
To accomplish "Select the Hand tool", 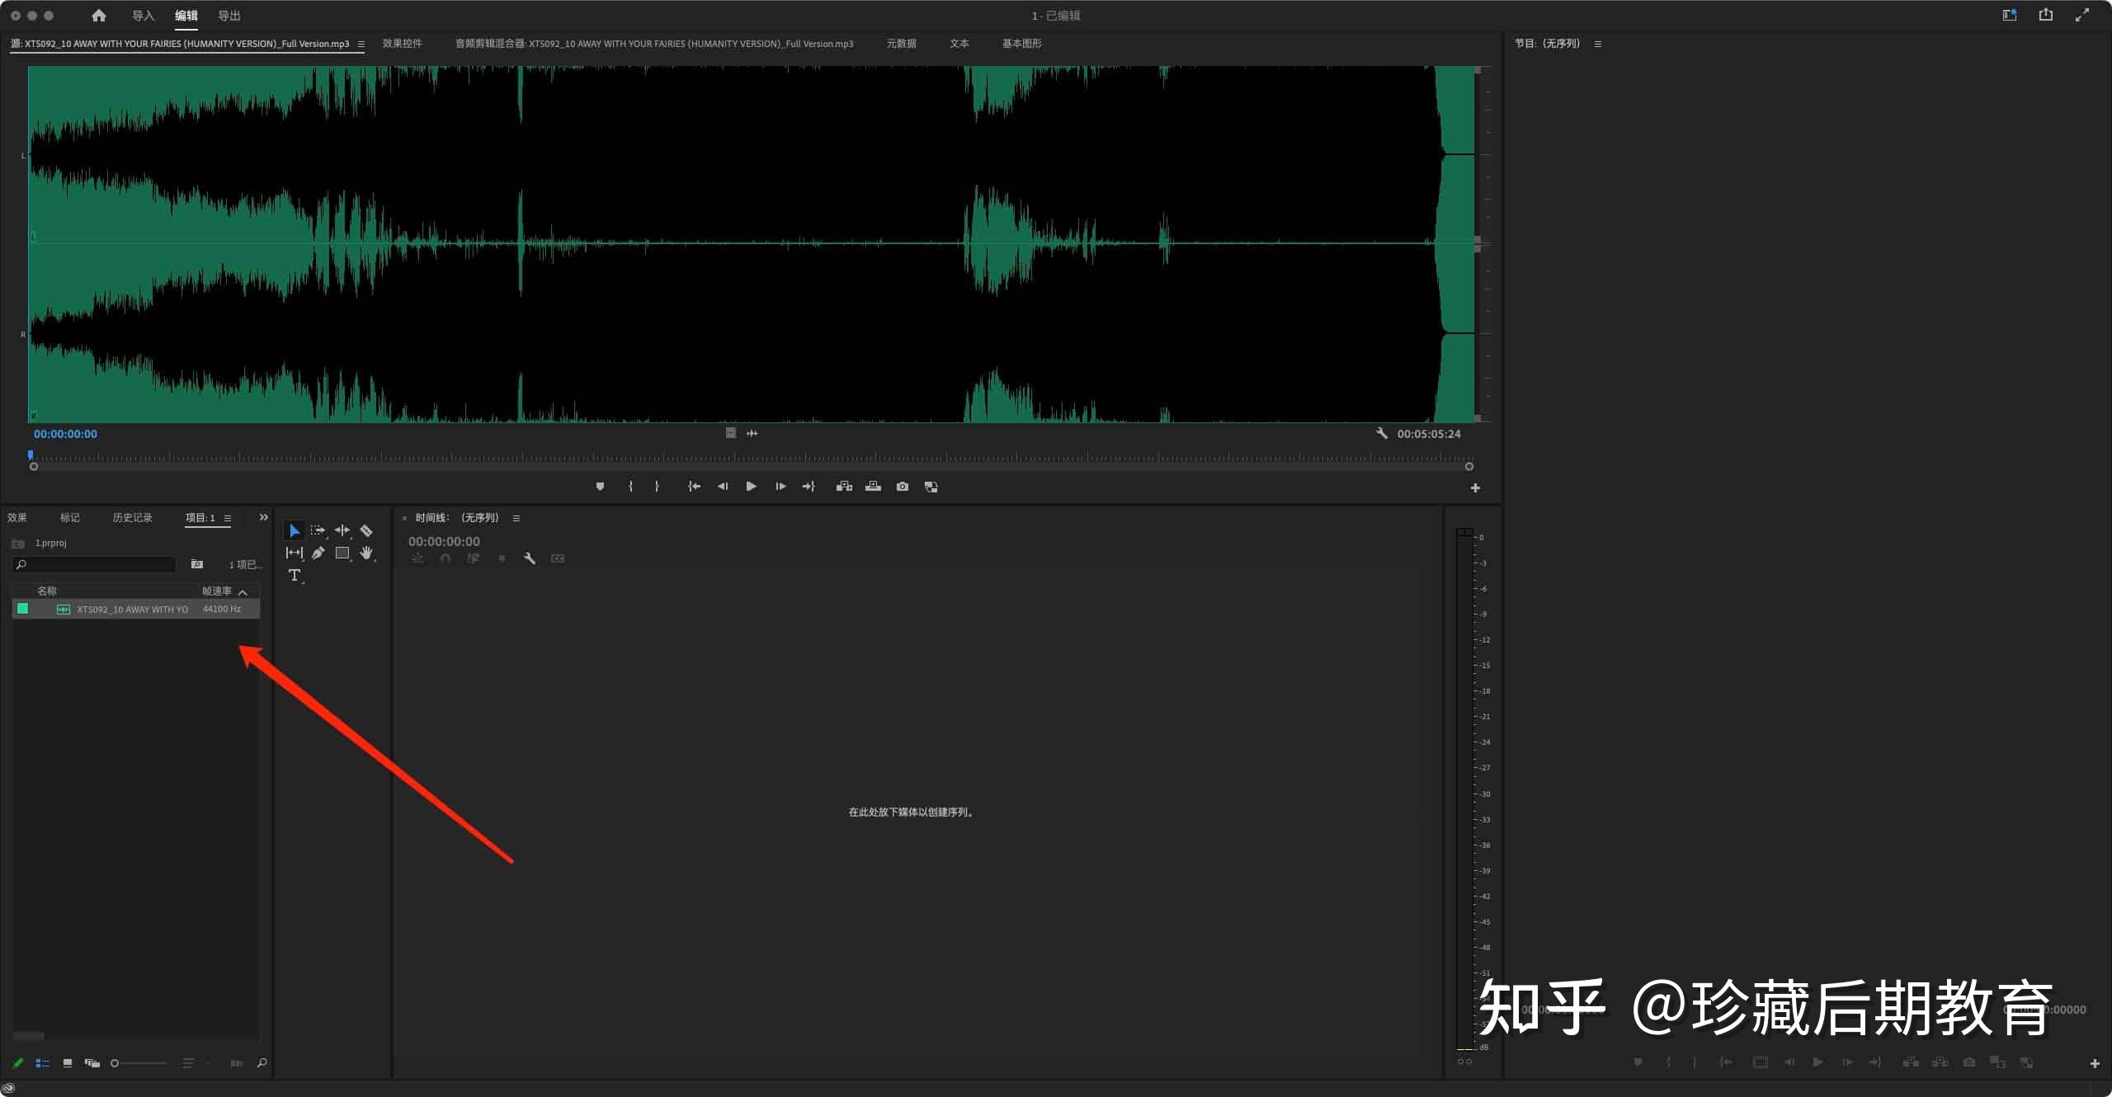I will (x=366, y=553).
